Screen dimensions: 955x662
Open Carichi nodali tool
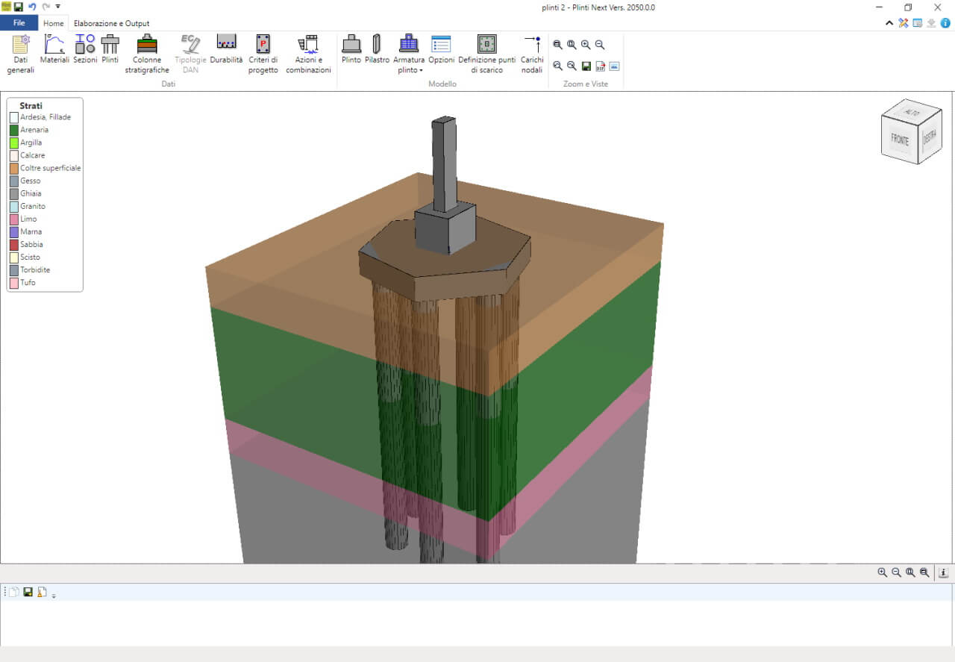point(532,54)
